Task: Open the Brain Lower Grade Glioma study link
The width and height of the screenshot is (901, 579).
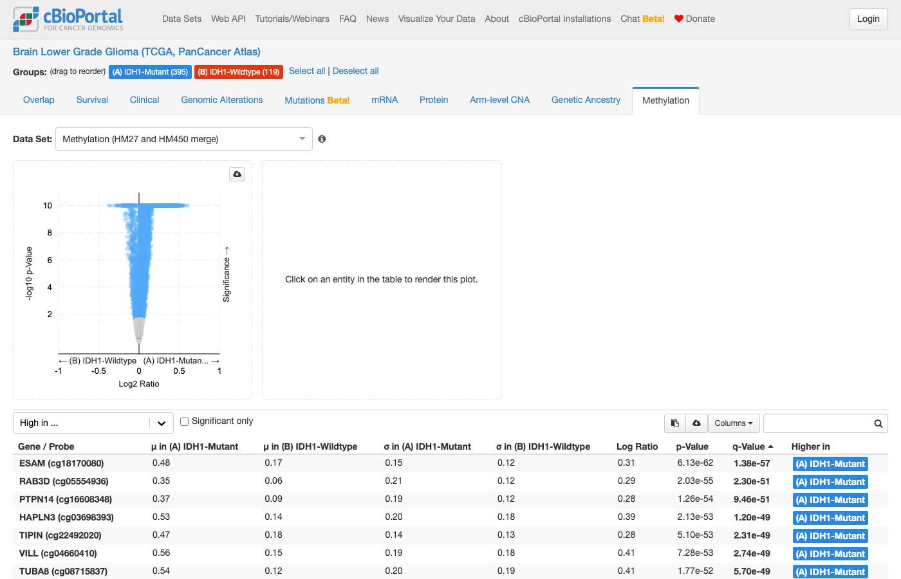Action: click(x=136, y=51)
